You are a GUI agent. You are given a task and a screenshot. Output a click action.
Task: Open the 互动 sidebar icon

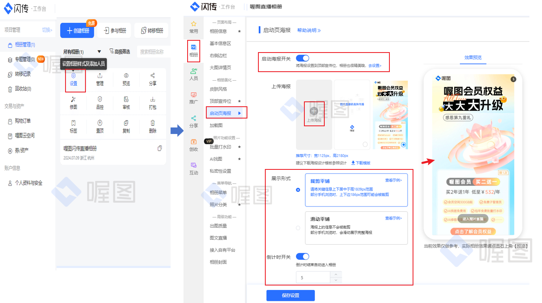click(x=194, y=165)
